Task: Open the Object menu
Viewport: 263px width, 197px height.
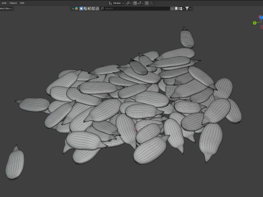Action: [13, 3]
